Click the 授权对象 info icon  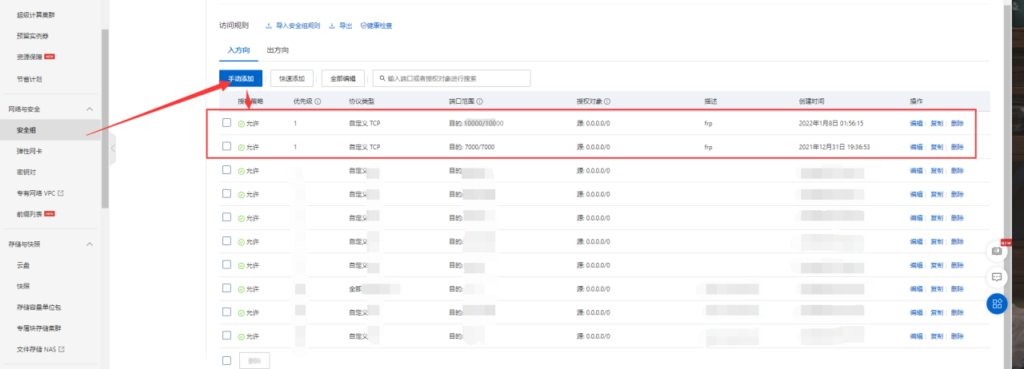(x=607, y=101)
